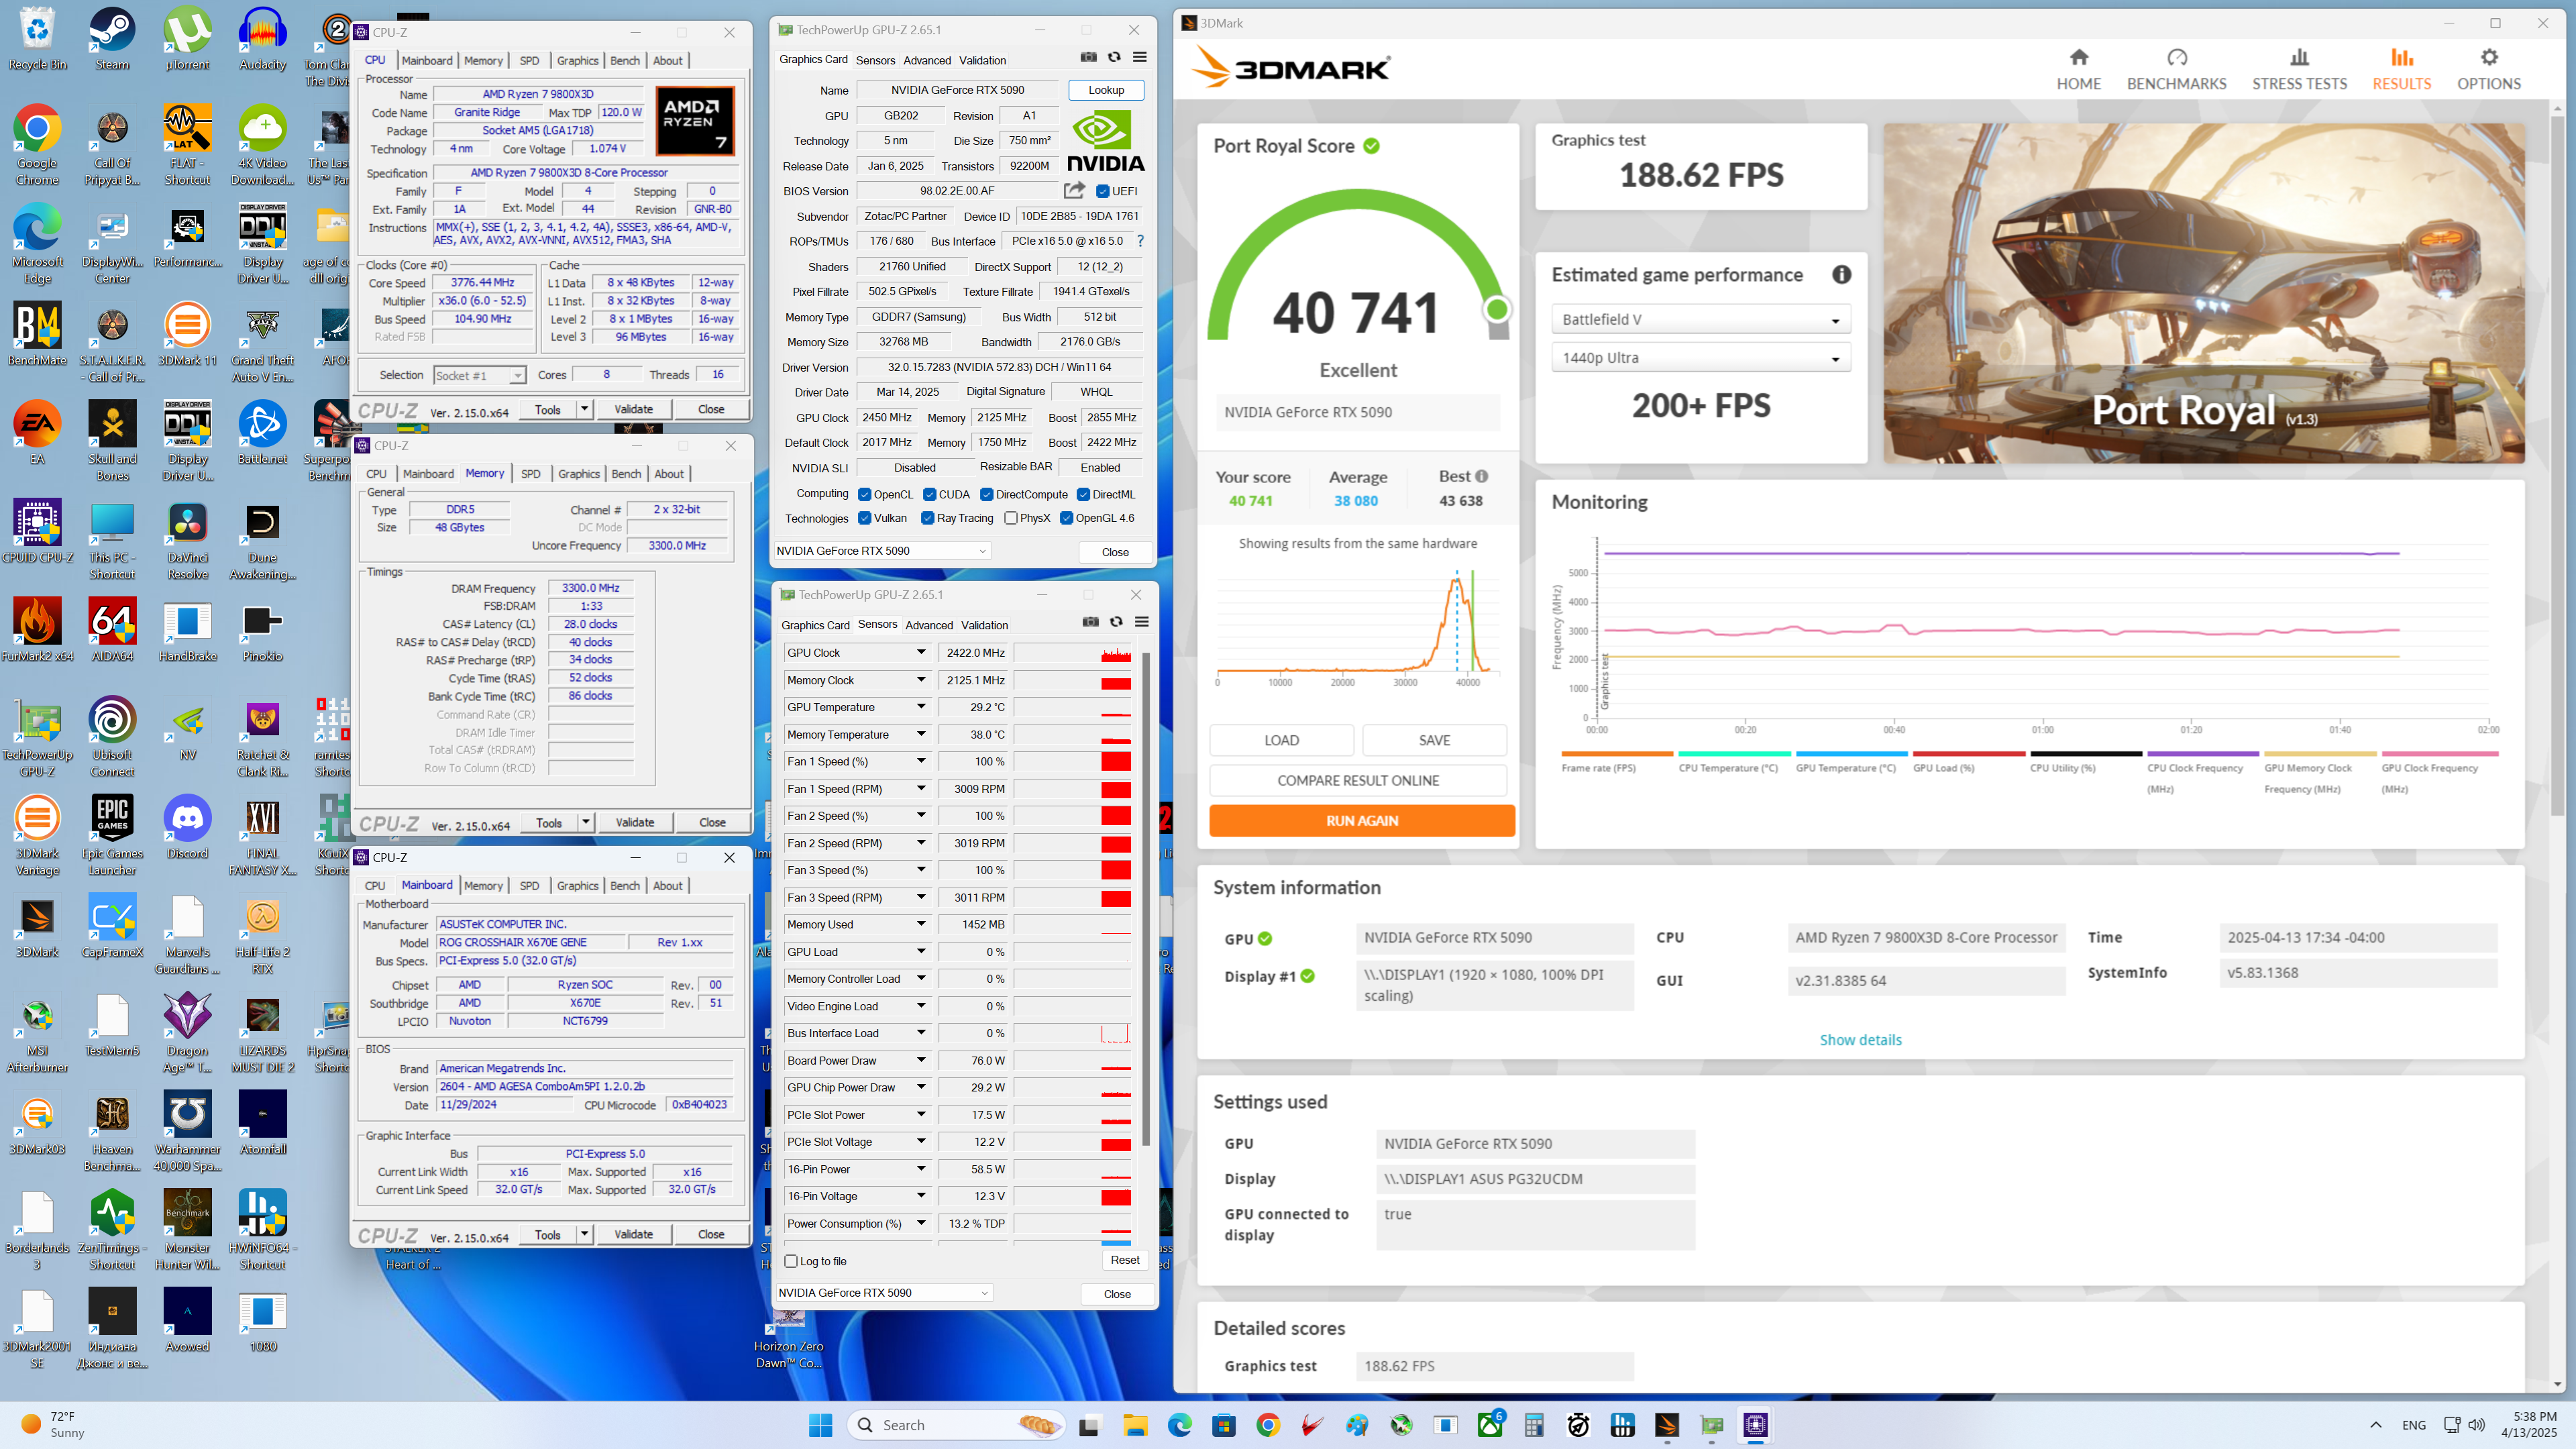This screenshot has height=1449, width=2576.
Task: Open hamburger menu in GPU-Z Sensors window
Action: click(x=1141, y=622)
